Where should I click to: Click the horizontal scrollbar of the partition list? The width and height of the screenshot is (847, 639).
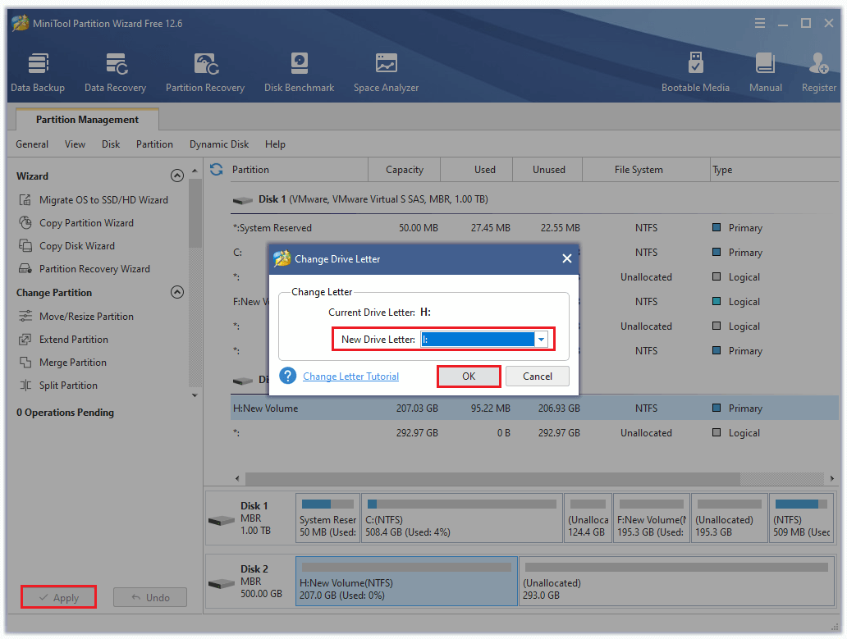492,478
